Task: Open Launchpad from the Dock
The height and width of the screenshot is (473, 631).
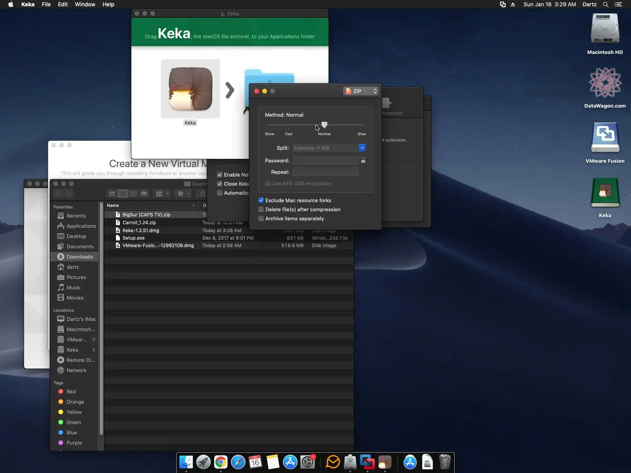Action: tap(203, 462)
